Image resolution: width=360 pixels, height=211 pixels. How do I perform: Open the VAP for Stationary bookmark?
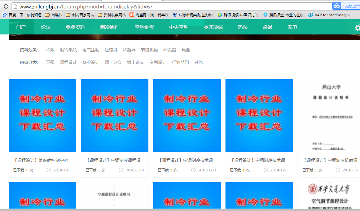point(329,15)
